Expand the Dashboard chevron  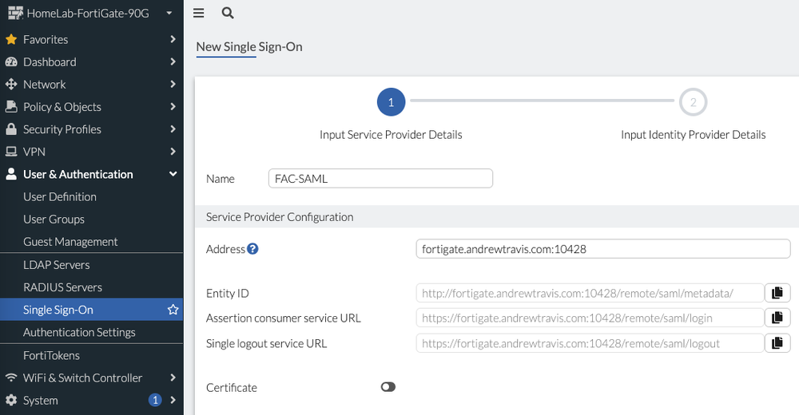click(173, 61)
